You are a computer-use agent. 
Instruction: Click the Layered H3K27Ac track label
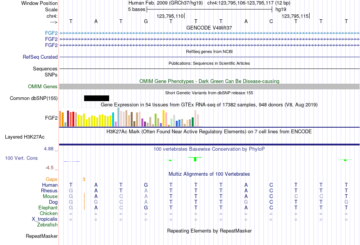25,137
